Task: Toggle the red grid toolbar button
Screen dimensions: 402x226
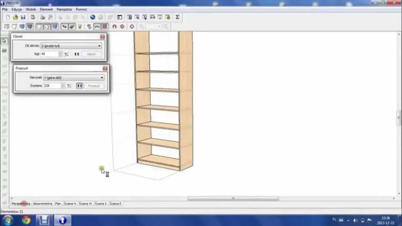Action: (105, 27)
